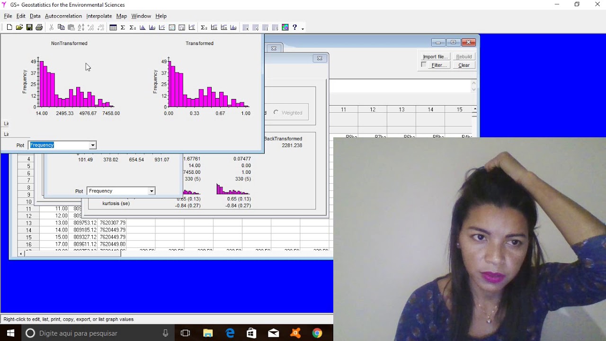Open the Map menu

[x=121, y=16]
